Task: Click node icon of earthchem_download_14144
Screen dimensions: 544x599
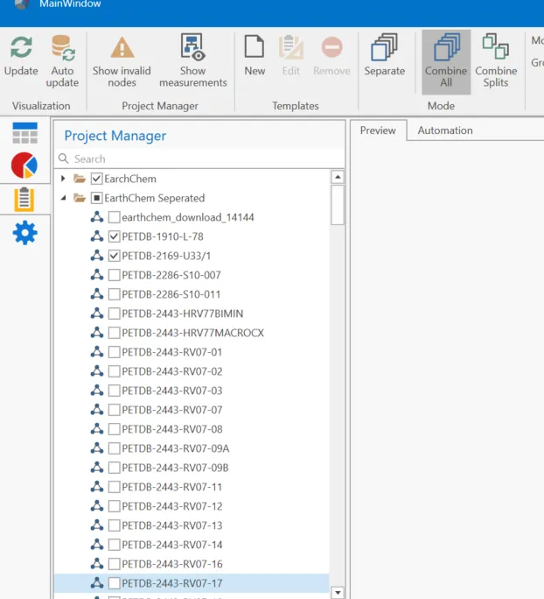Action: tap(97, 217)
